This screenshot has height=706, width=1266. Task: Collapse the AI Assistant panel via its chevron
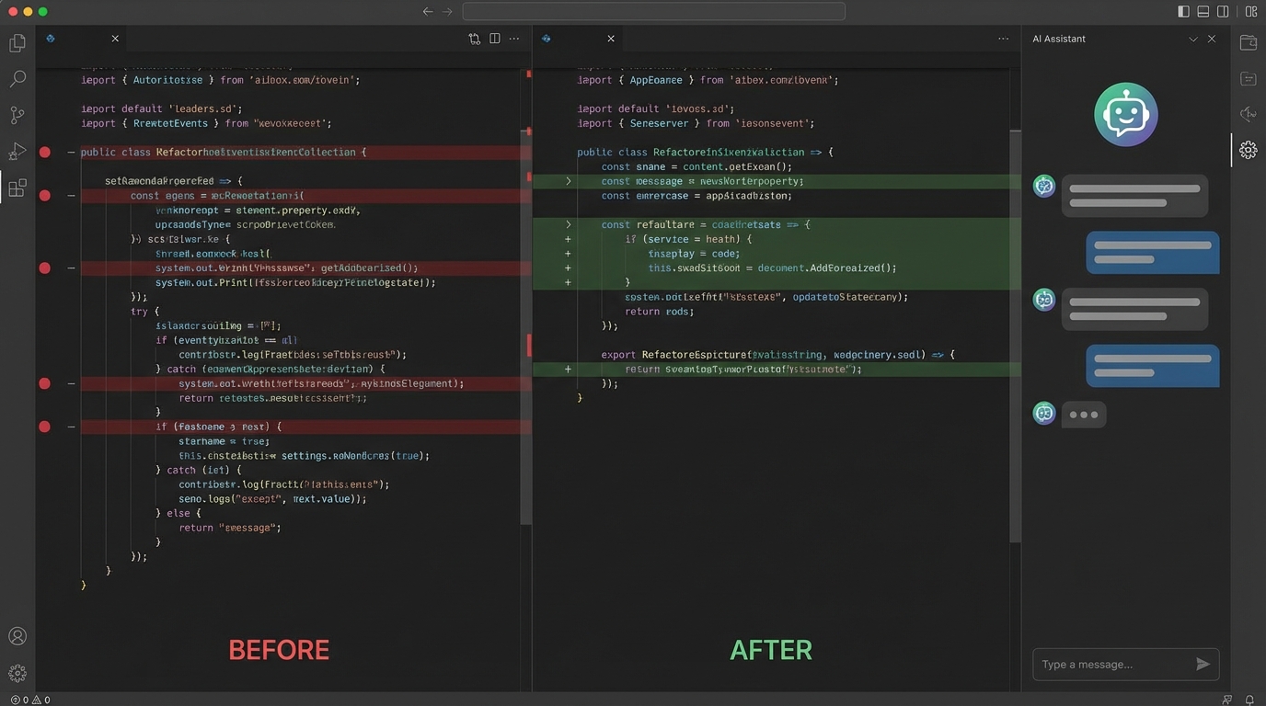pos(1193,39)
